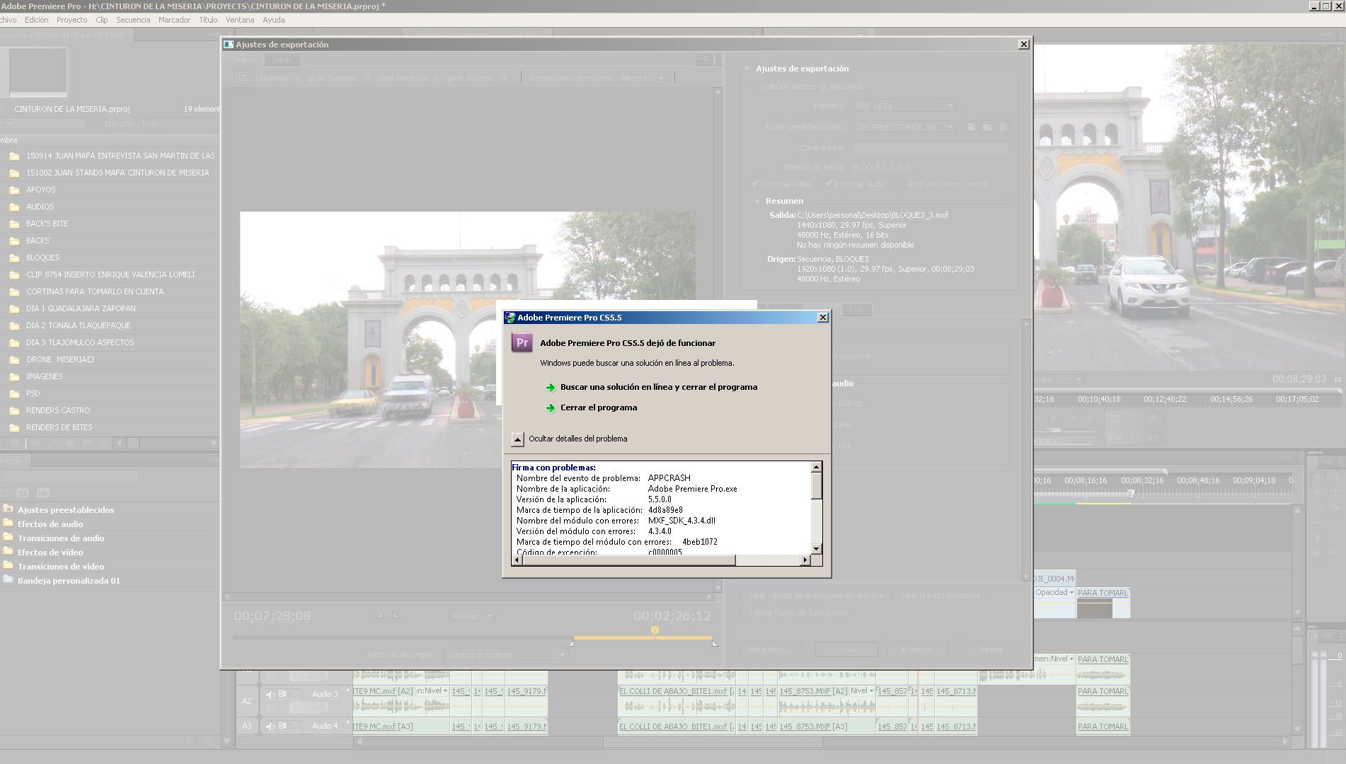This screenshot has height=764, width=1346.
Task: Click the save preset icon next to Ajuste predeterminado
Action: (x=972, y=127)
